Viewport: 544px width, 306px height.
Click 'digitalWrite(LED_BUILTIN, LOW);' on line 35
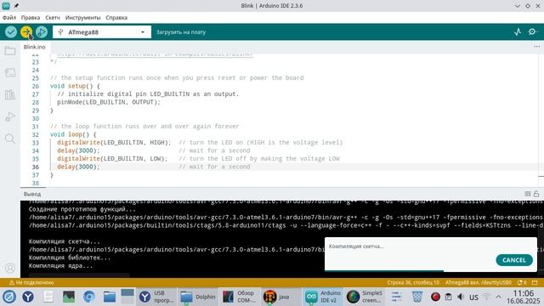(x=112, y=159)
